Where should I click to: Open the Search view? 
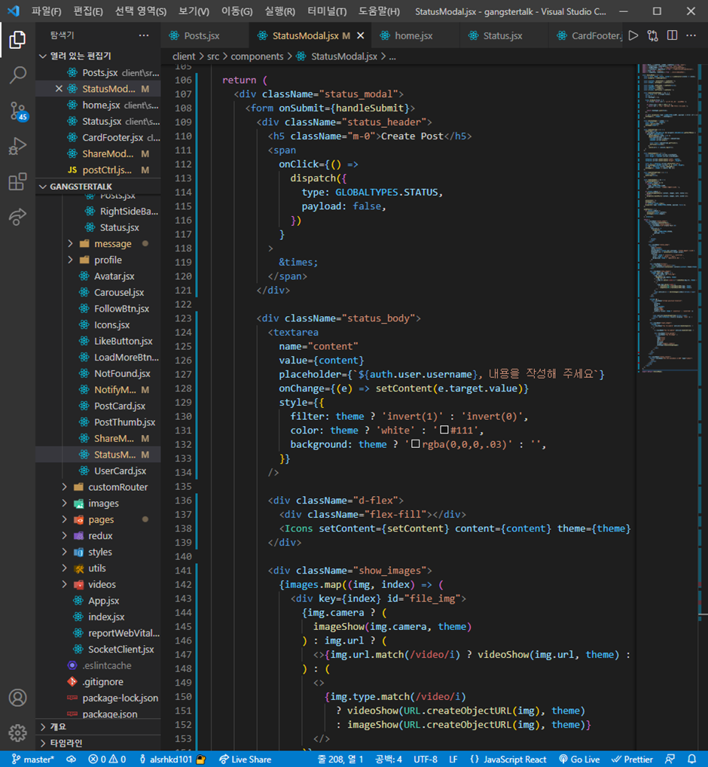click(18, 75)
